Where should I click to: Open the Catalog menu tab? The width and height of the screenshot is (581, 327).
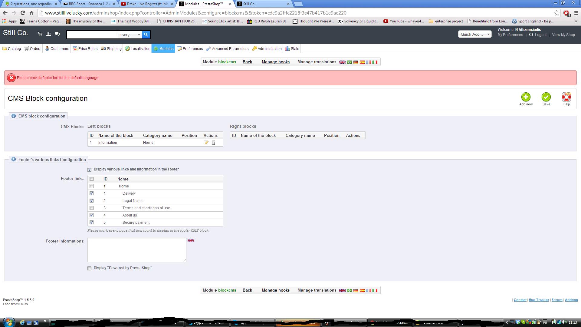pos(11,49)
